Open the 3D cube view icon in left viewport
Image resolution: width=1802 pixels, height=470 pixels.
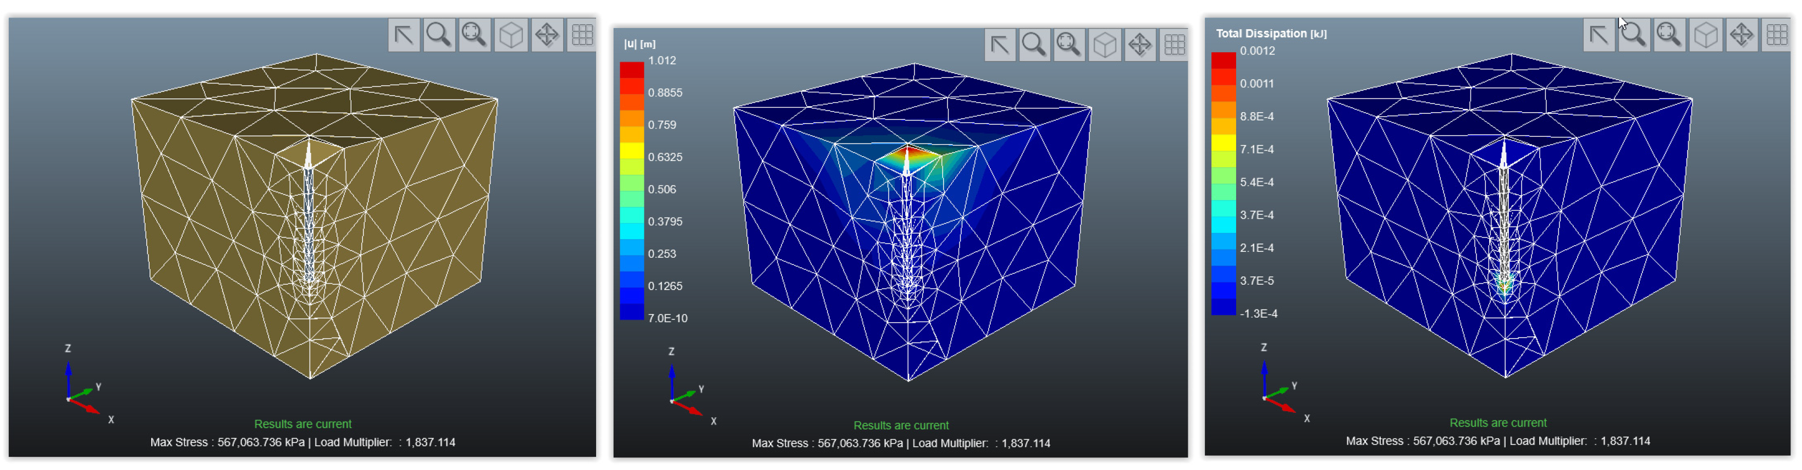(511, 35)
